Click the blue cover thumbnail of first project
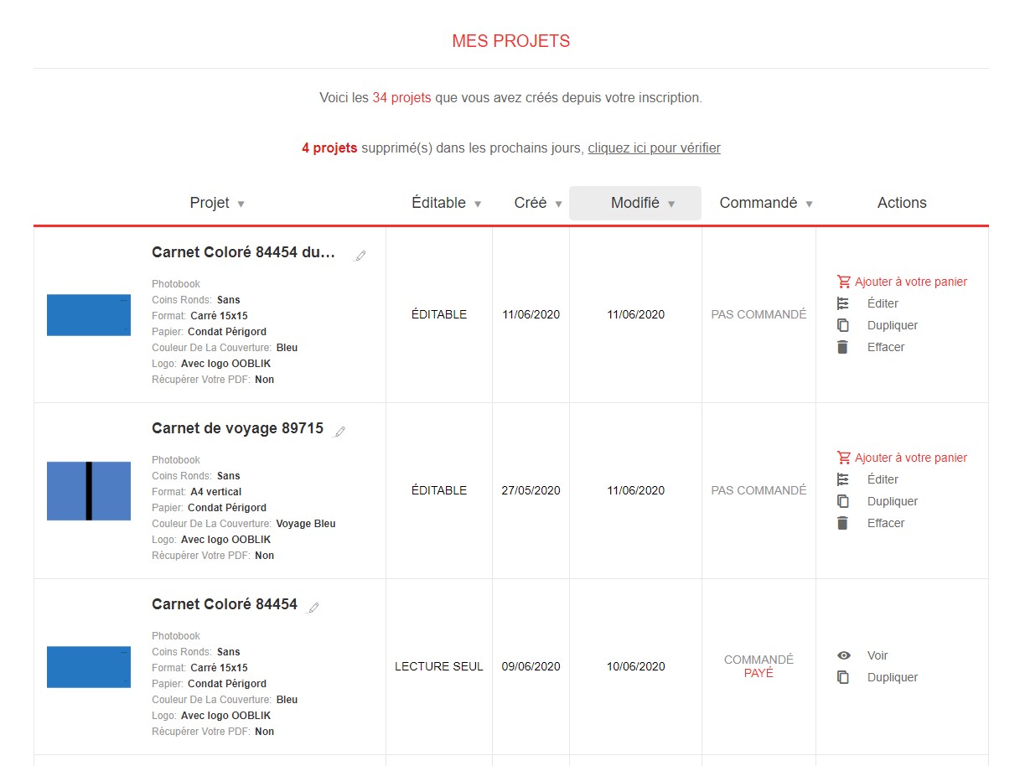 pos(89,315)
